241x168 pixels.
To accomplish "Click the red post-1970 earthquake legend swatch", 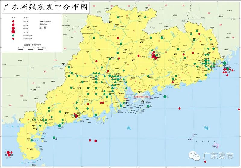I will click(13, 39).
